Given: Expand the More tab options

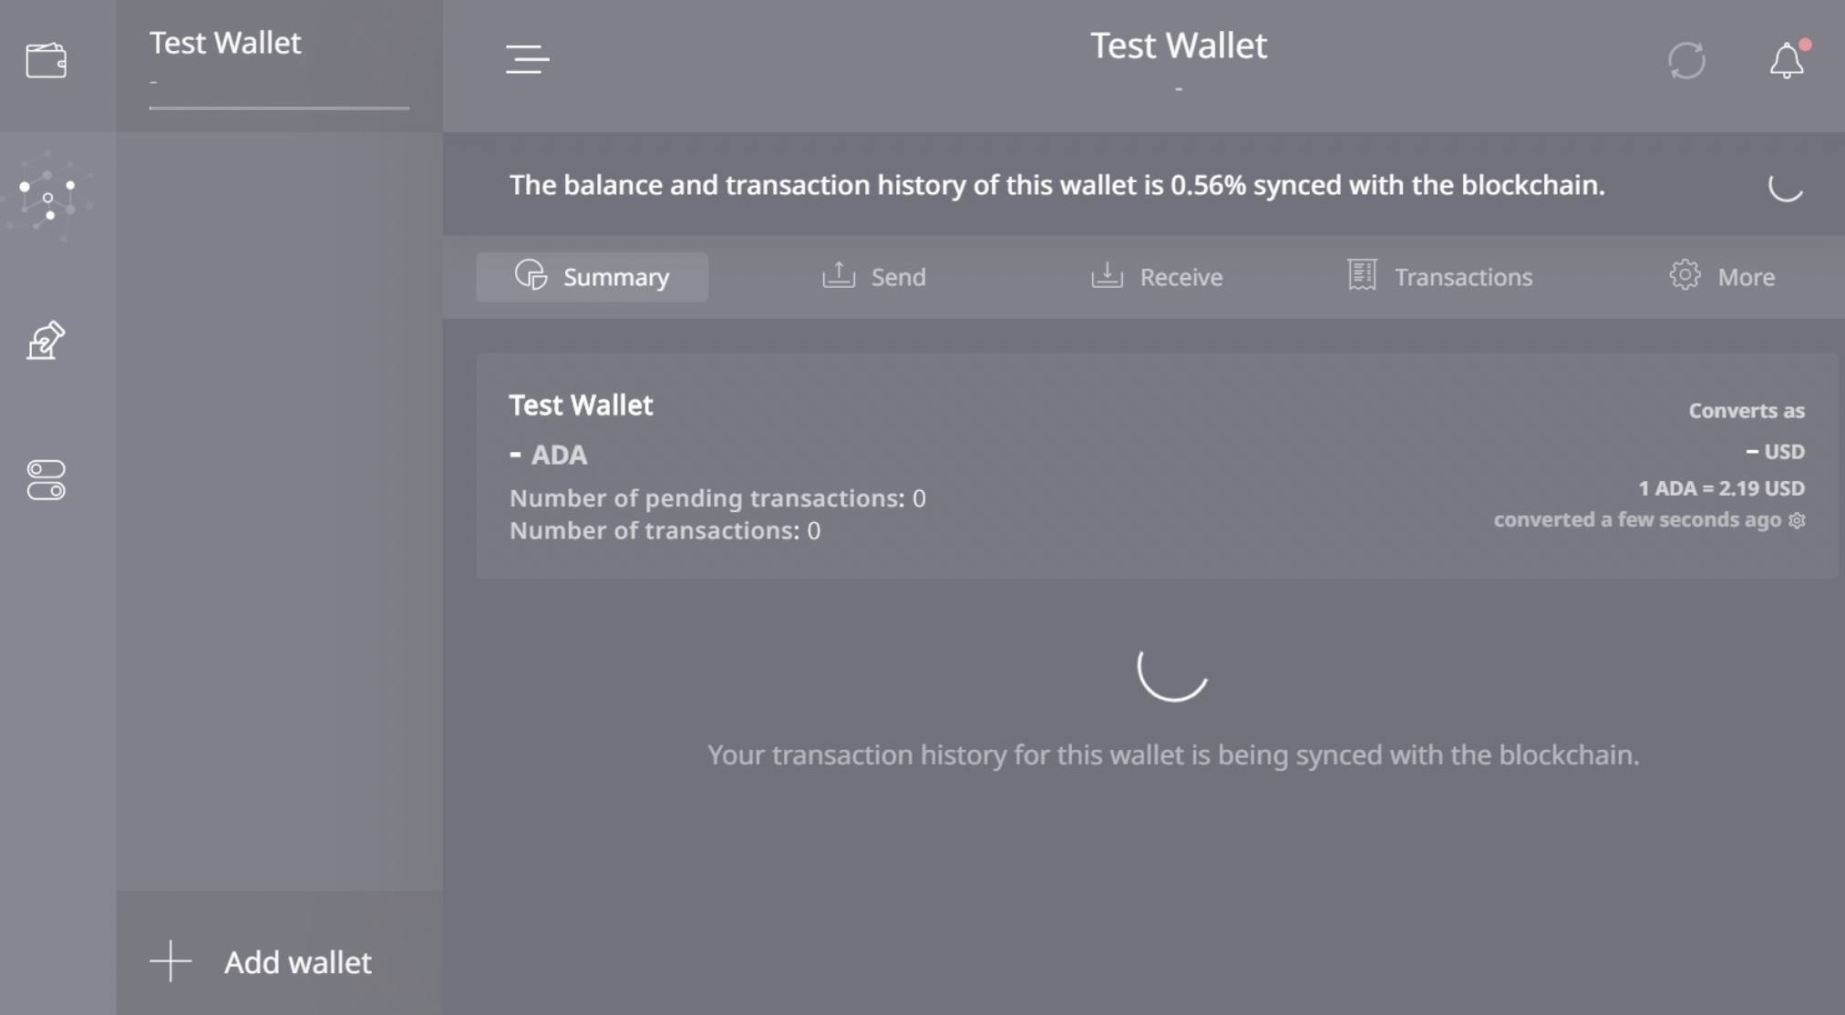Looking at the screenshot, I should (1721, 277).
